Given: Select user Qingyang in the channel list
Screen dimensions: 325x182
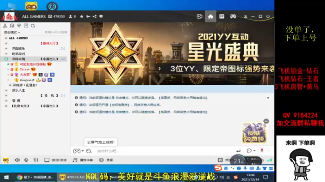Looking at the screenshot, I should pos(27,80).
